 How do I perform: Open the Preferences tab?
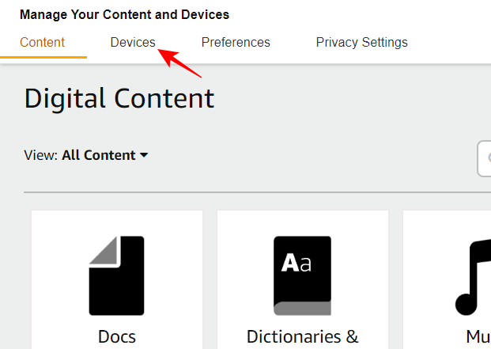(x=236, y=42)
